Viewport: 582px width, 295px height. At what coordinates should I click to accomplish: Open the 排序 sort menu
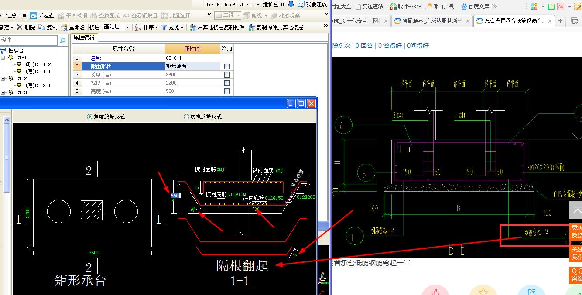pyautogui.click(x=146, y=27)
